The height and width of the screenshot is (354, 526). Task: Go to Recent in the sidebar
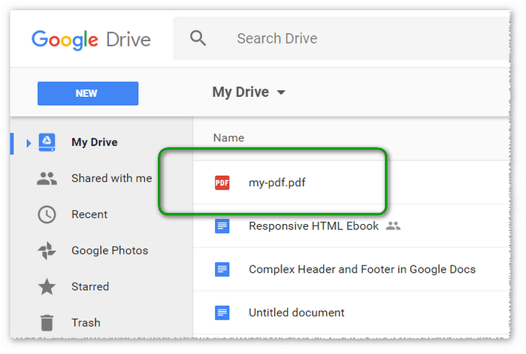pyautogui.click(x=89, y=214)
